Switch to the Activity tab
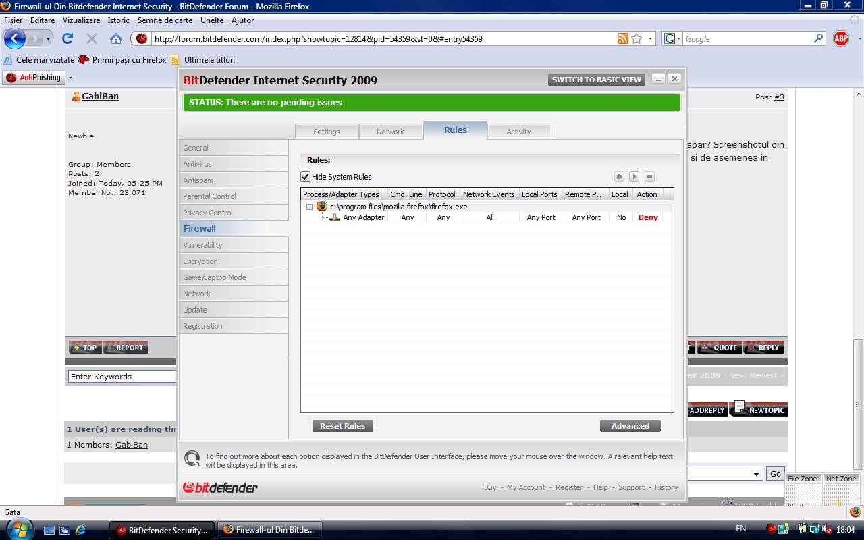The width and height of the screenshot is (864, 540). pyautogui.click(x=518, y=132)
